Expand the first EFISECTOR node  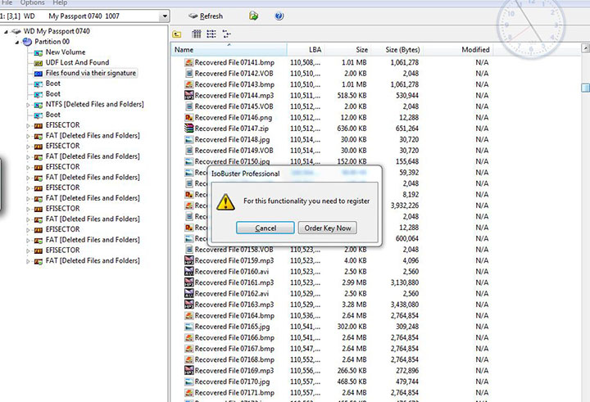click(28, 125)
